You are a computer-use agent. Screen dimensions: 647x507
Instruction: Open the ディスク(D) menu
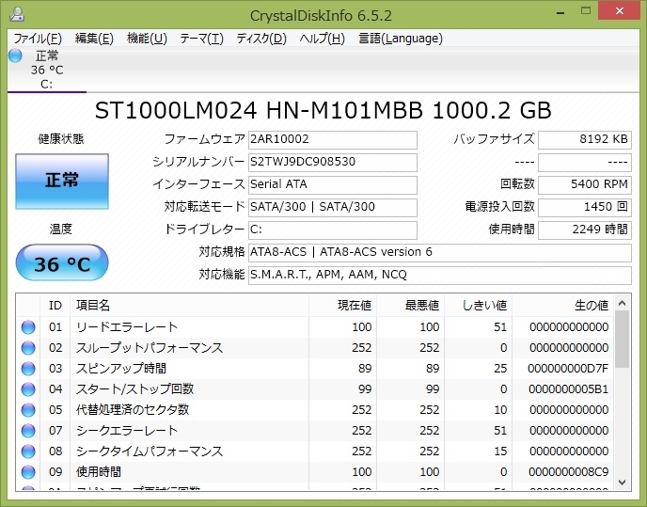(x=261, y=39)
